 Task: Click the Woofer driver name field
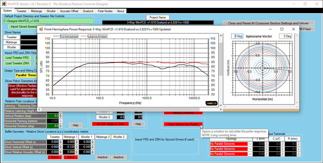(29, 47)
